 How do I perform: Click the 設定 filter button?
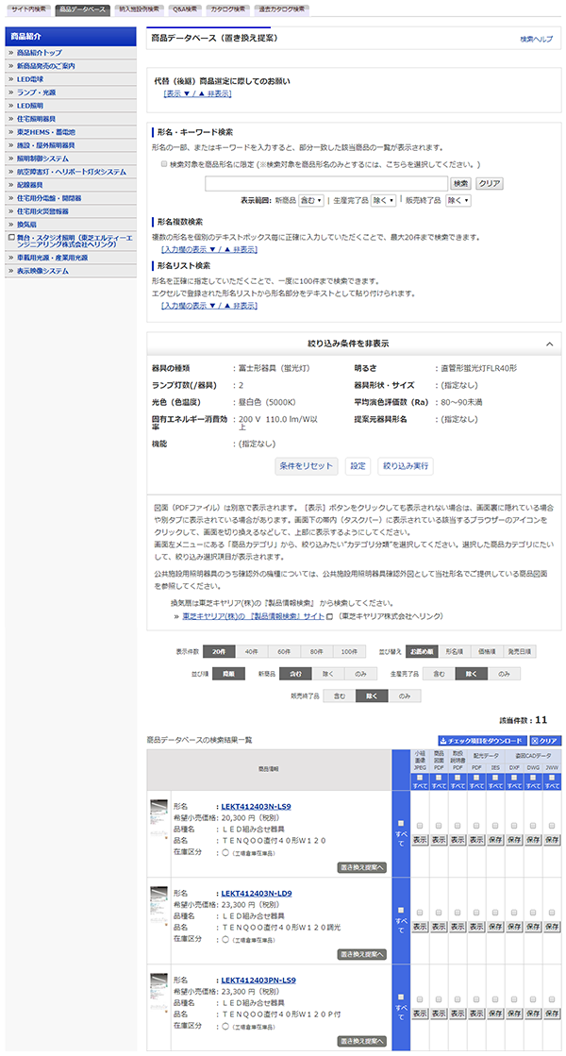tap(358, 466)
